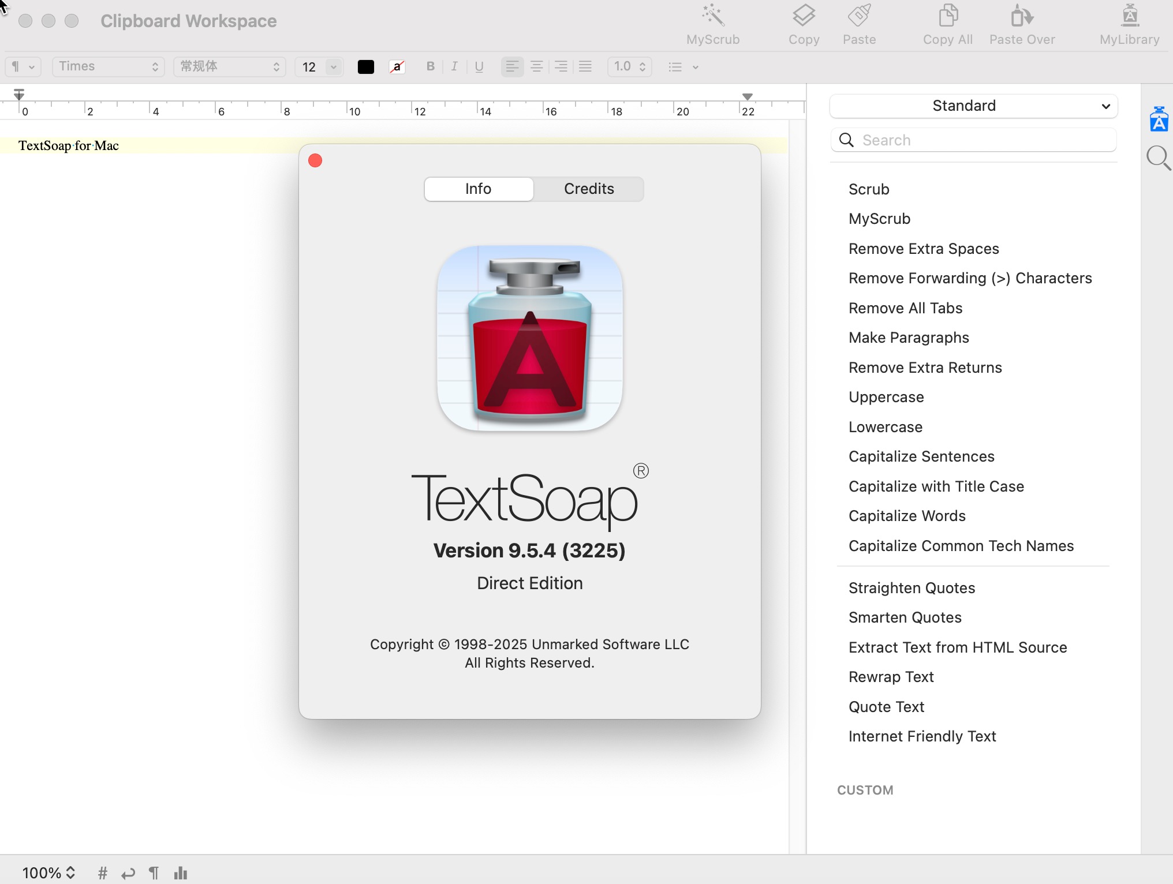This screenshot has height=884, width=1173.
Task: Open the Standard cleaner group dropdown
Action: [x=973, y=106]
